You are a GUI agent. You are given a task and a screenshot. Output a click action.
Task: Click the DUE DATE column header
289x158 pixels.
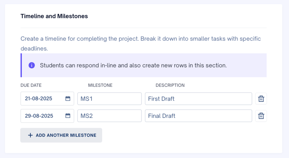(31, 85)
